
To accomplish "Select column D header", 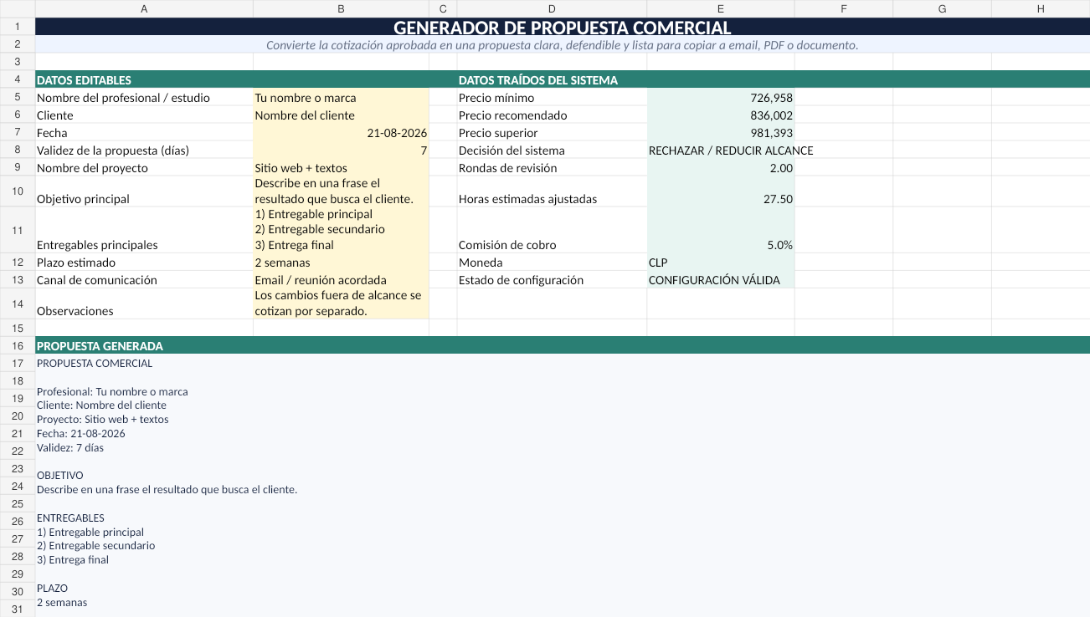I will 552,8.
